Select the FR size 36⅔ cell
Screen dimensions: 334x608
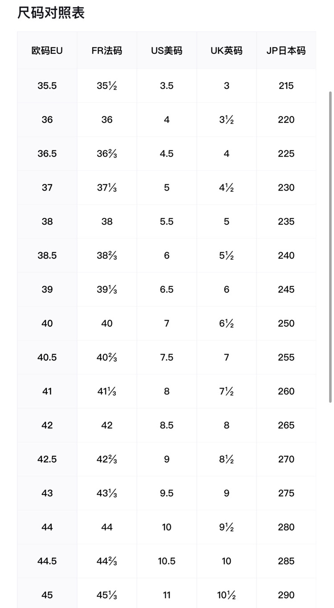(x=107, y=154)
